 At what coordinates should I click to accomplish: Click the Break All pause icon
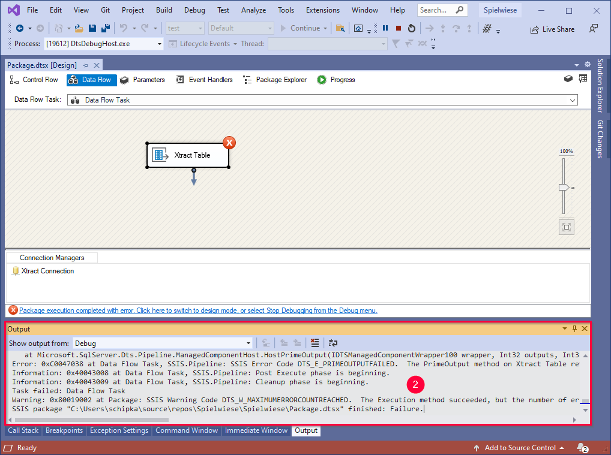385,28
